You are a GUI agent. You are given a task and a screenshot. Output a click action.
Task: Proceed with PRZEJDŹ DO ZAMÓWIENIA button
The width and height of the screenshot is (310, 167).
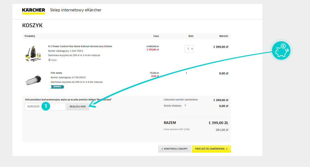(211, 149)
